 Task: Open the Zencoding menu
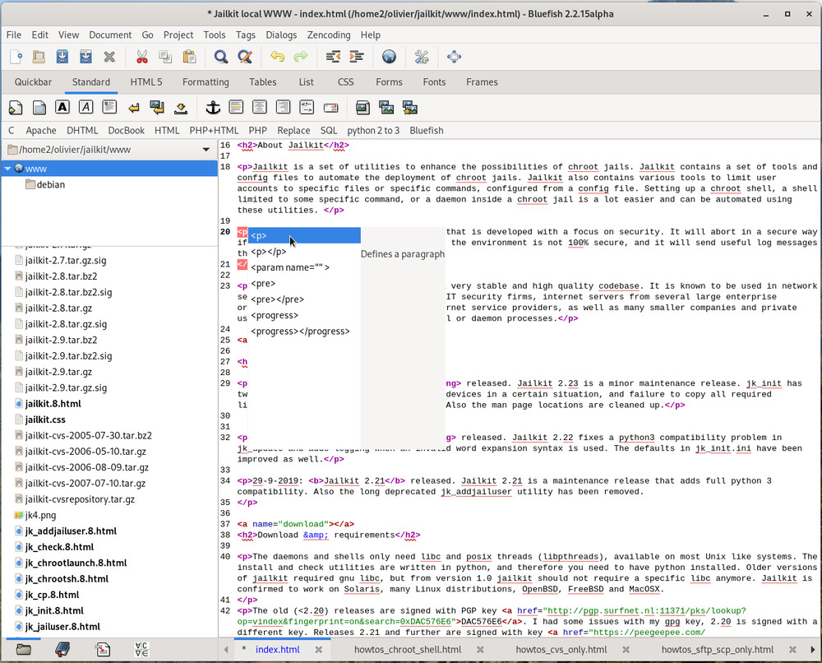[x=329, y=35]
